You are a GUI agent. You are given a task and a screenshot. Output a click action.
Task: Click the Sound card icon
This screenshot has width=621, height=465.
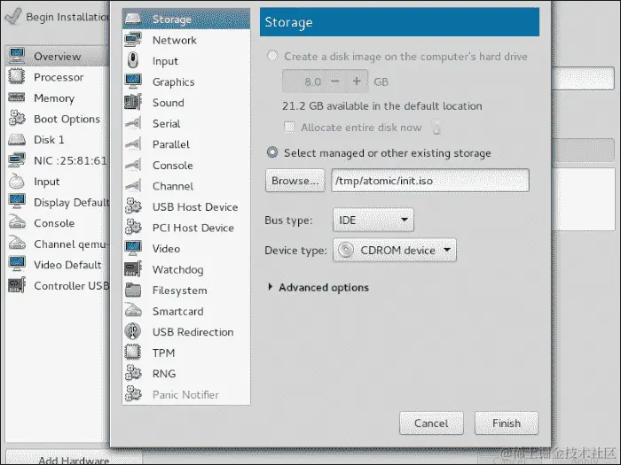point(133,102)
